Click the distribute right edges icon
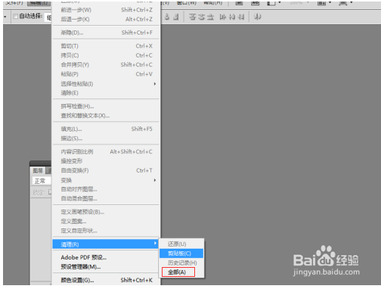This screenshot has height=289, width=381. [x=241, y=17]
